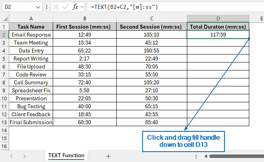Click the previous sheet navigation arrow
This screenshot has height=162, width=264.
pos(12,156)
